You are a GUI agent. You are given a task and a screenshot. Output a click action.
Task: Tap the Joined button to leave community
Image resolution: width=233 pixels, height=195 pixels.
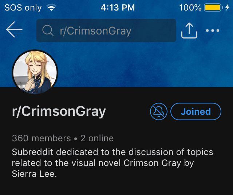(x=196, y=111)
